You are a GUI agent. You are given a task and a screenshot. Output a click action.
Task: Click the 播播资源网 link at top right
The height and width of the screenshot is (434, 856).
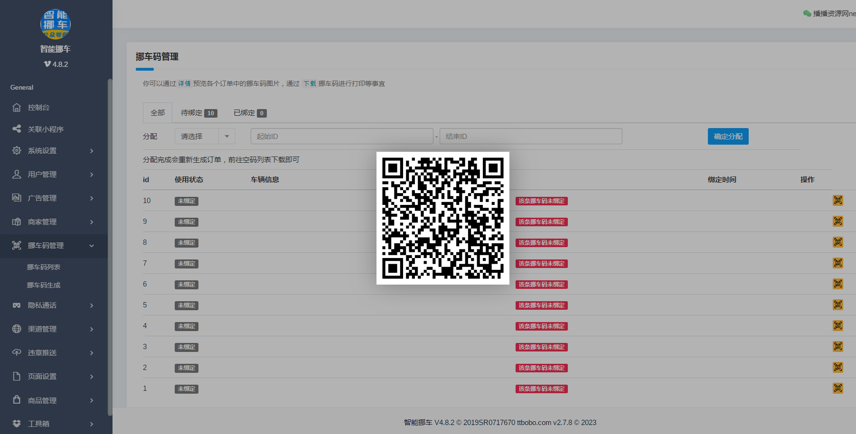pos(834,13)
